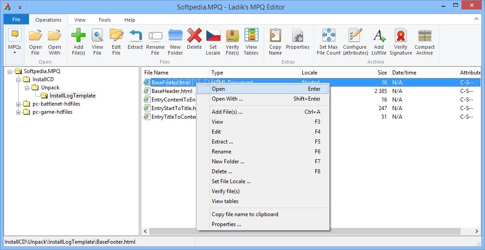Collapse the ribbon with the chevron

(x=476, y=19)
